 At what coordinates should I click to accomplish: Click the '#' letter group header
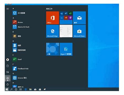point(13,8)
